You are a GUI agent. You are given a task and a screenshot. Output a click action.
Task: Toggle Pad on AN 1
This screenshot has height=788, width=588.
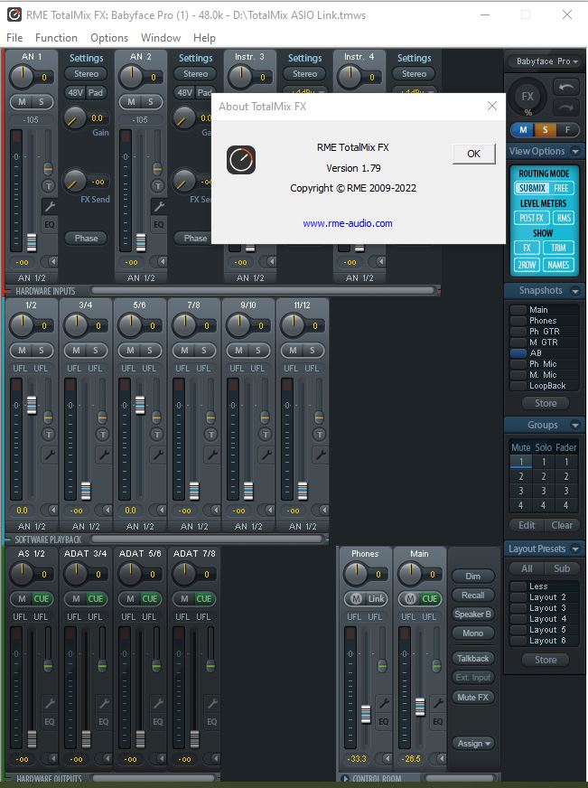click(x=96, y=92)
